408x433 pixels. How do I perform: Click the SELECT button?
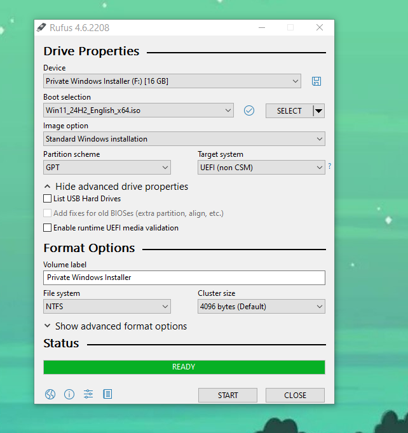(289, 110)
